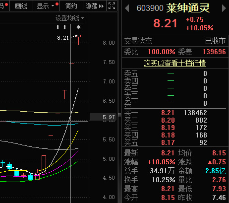
Task: Open 设置均线 moving average settings dropdown
Action: click(69, 18)
